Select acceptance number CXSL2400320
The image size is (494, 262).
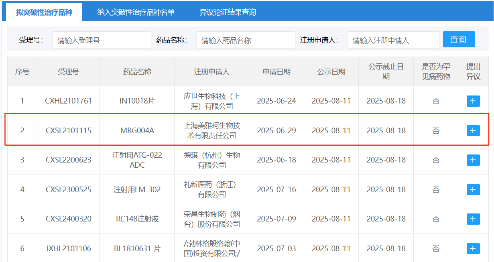click(68, 219)
